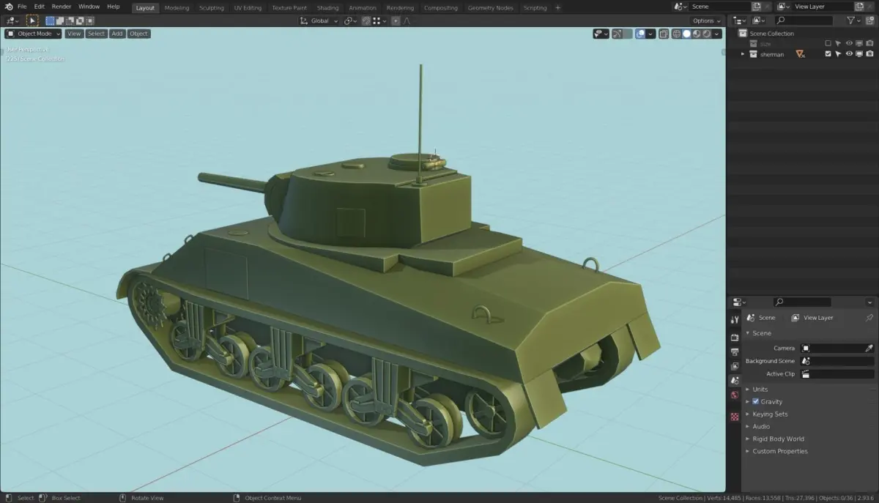Open the outliner filter funnel dropdown

pos(853,21)
